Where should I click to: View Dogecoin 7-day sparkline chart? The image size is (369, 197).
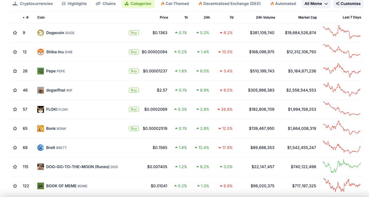[342, 32]
